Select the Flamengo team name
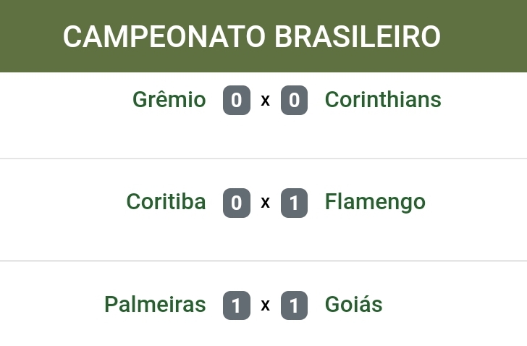The width and height of the screenshot is (527, 346). pyautogui.click(x=375, y=202)
